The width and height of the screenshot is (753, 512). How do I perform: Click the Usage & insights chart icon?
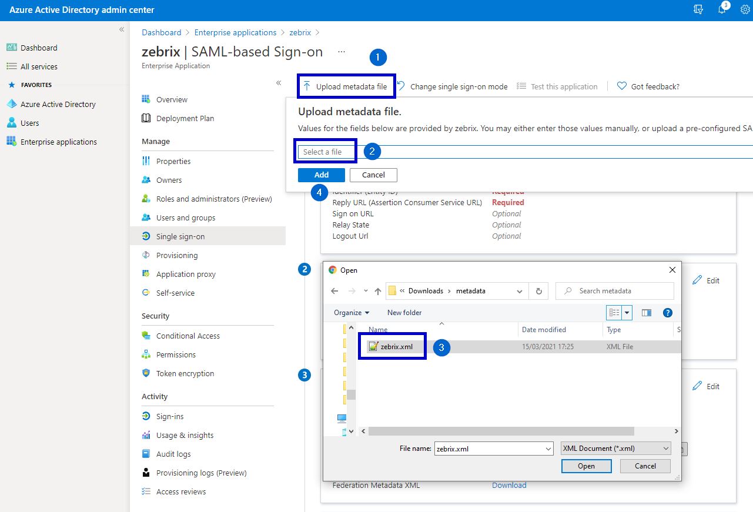point(146,435)
